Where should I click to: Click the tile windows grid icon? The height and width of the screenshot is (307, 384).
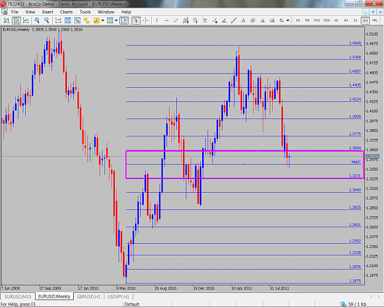[68, 20]
